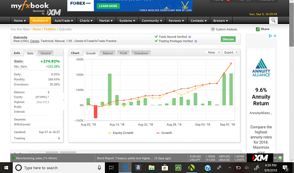Click the Cortana microphone icon
The image size is (294, 173).
click(99, 168)
